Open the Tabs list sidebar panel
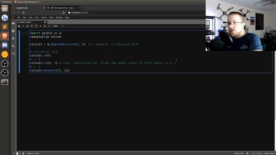This screenshot has width=276, height=155. [13, 53]
